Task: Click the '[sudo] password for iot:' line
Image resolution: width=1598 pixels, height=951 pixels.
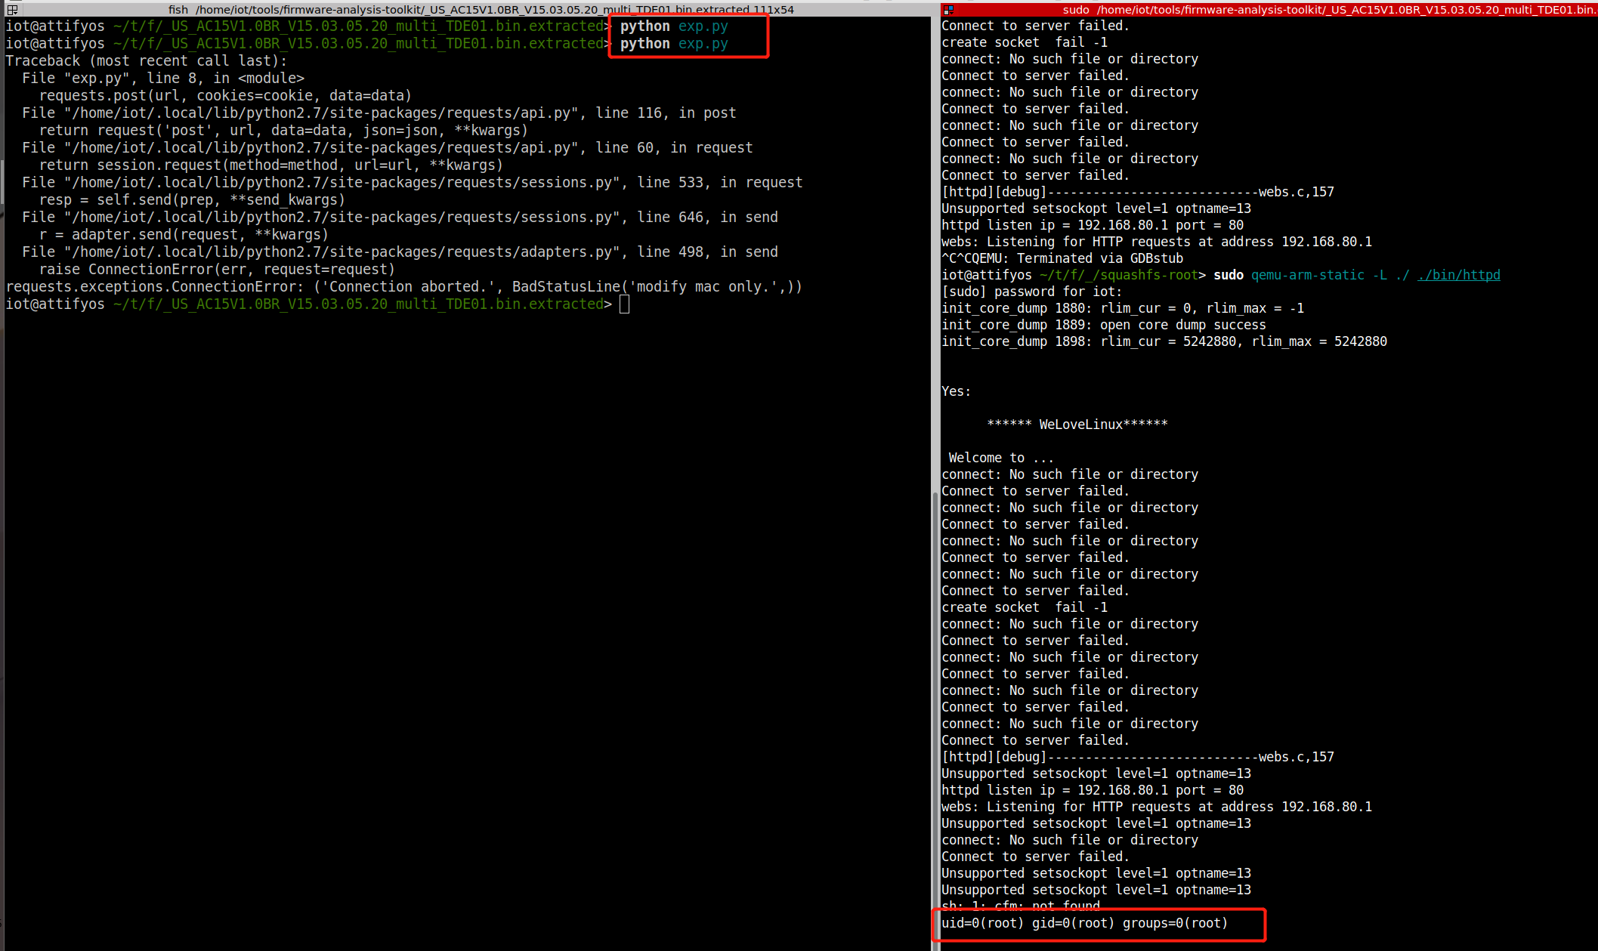Action: pos(1031,292)
